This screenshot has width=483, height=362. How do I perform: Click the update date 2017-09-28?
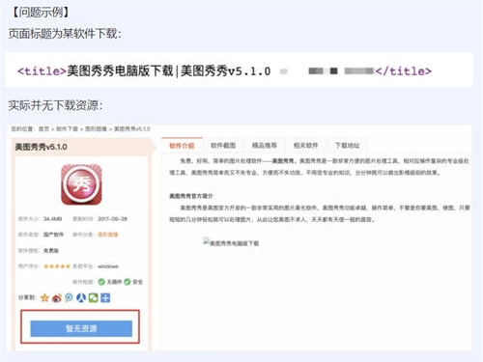point(113,219)
